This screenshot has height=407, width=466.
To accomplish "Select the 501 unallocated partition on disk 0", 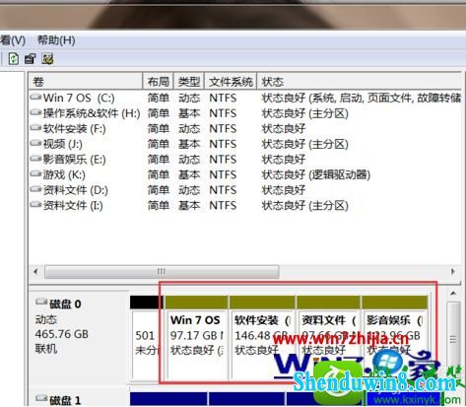I will coord(147,337).
